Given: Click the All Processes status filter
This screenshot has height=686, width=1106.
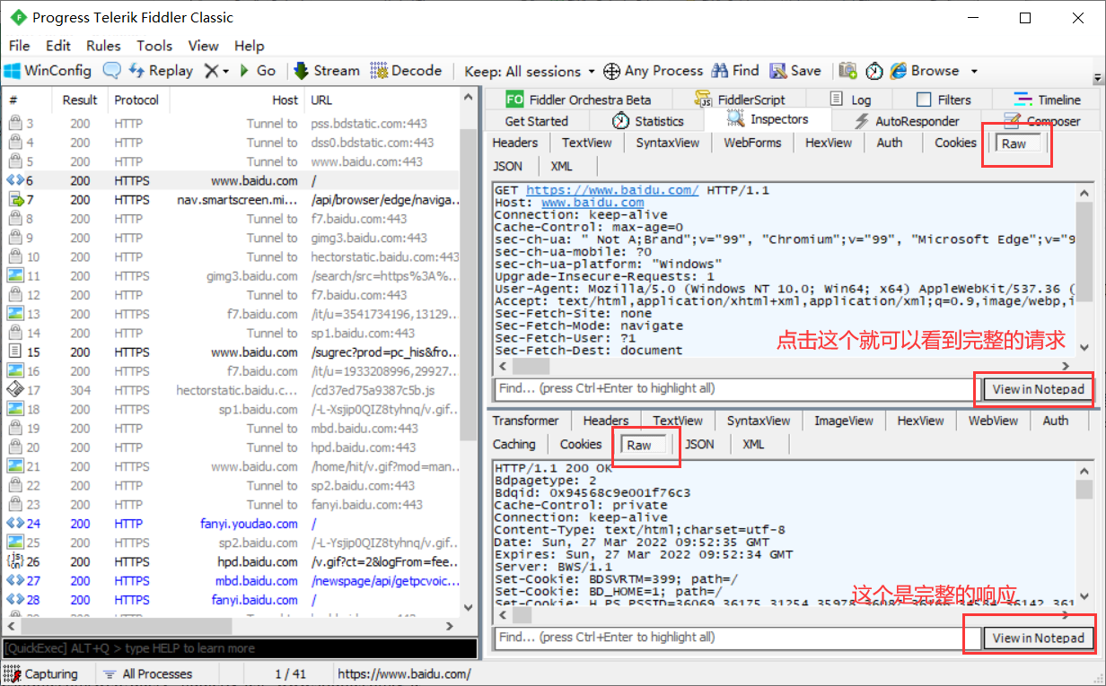Looking at the screenshot, I should click(148, 673).
